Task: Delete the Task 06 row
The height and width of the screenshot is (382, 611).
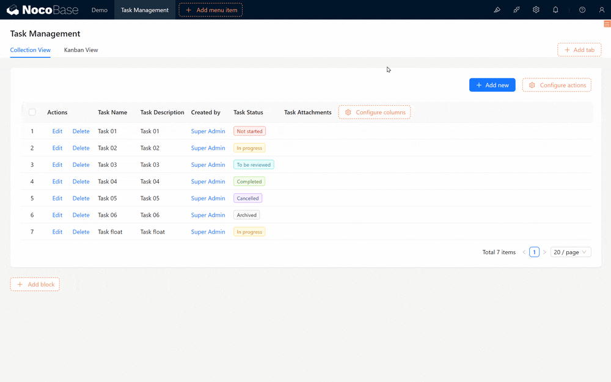Action: tap(81, 215)
